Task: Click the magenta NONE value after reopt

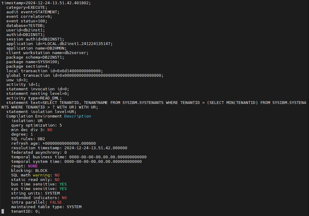Action: click(33, 166)
